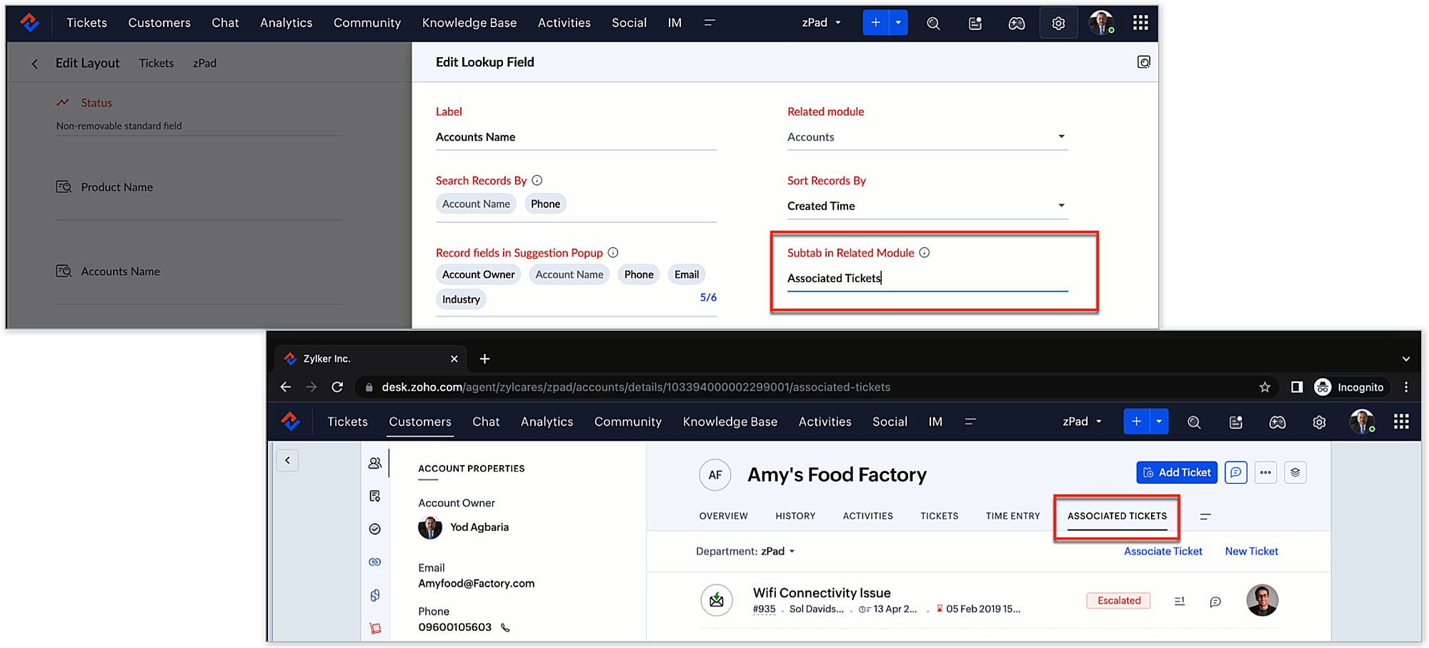The height and width of the screenshot is (648, 1429).
Task: Open the Tickets menu in top window
Action: (x=86, y=23)
